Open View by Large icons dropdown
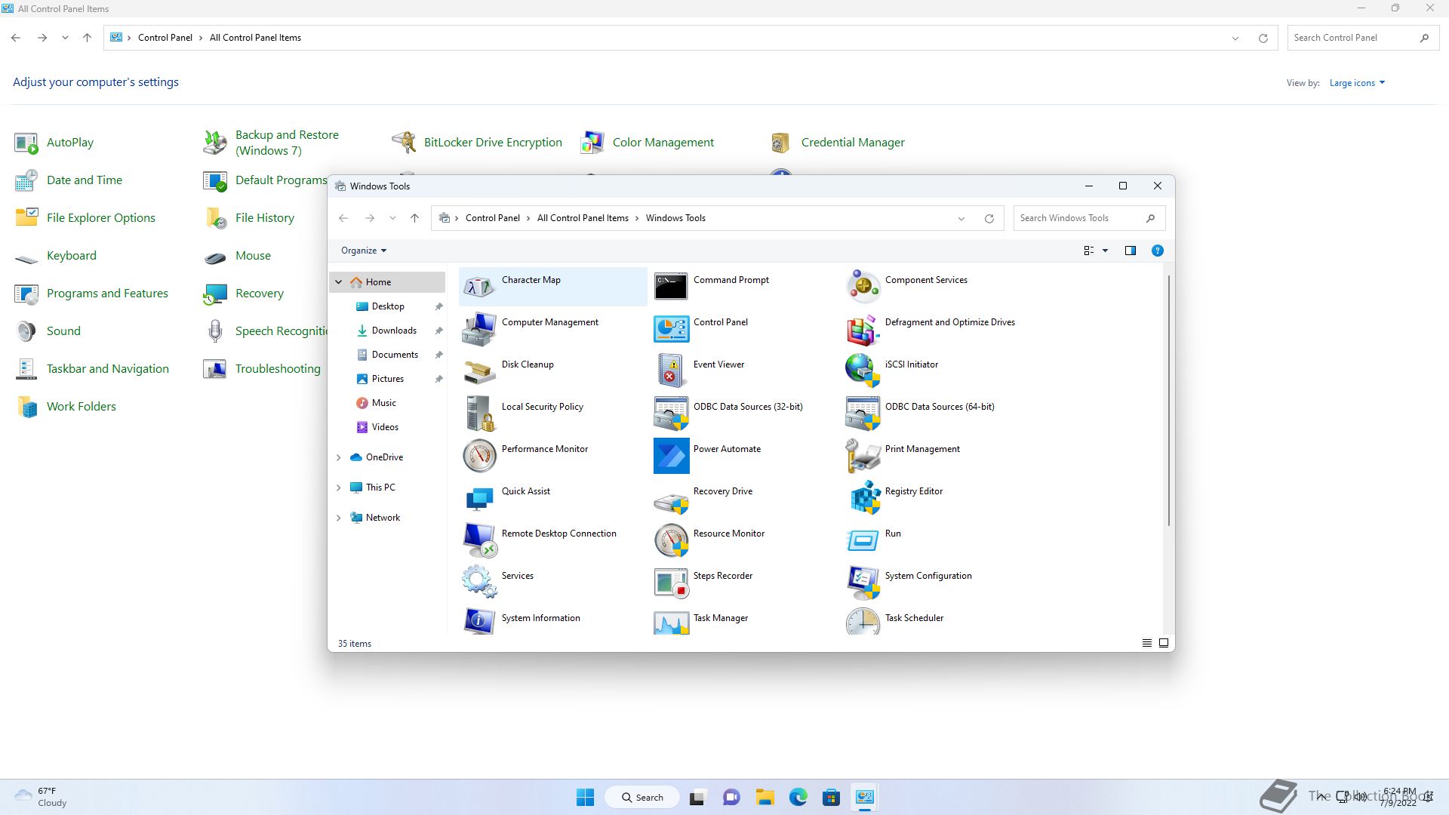The width and height of the screenshot is (1449, 815). [1357, 83]
